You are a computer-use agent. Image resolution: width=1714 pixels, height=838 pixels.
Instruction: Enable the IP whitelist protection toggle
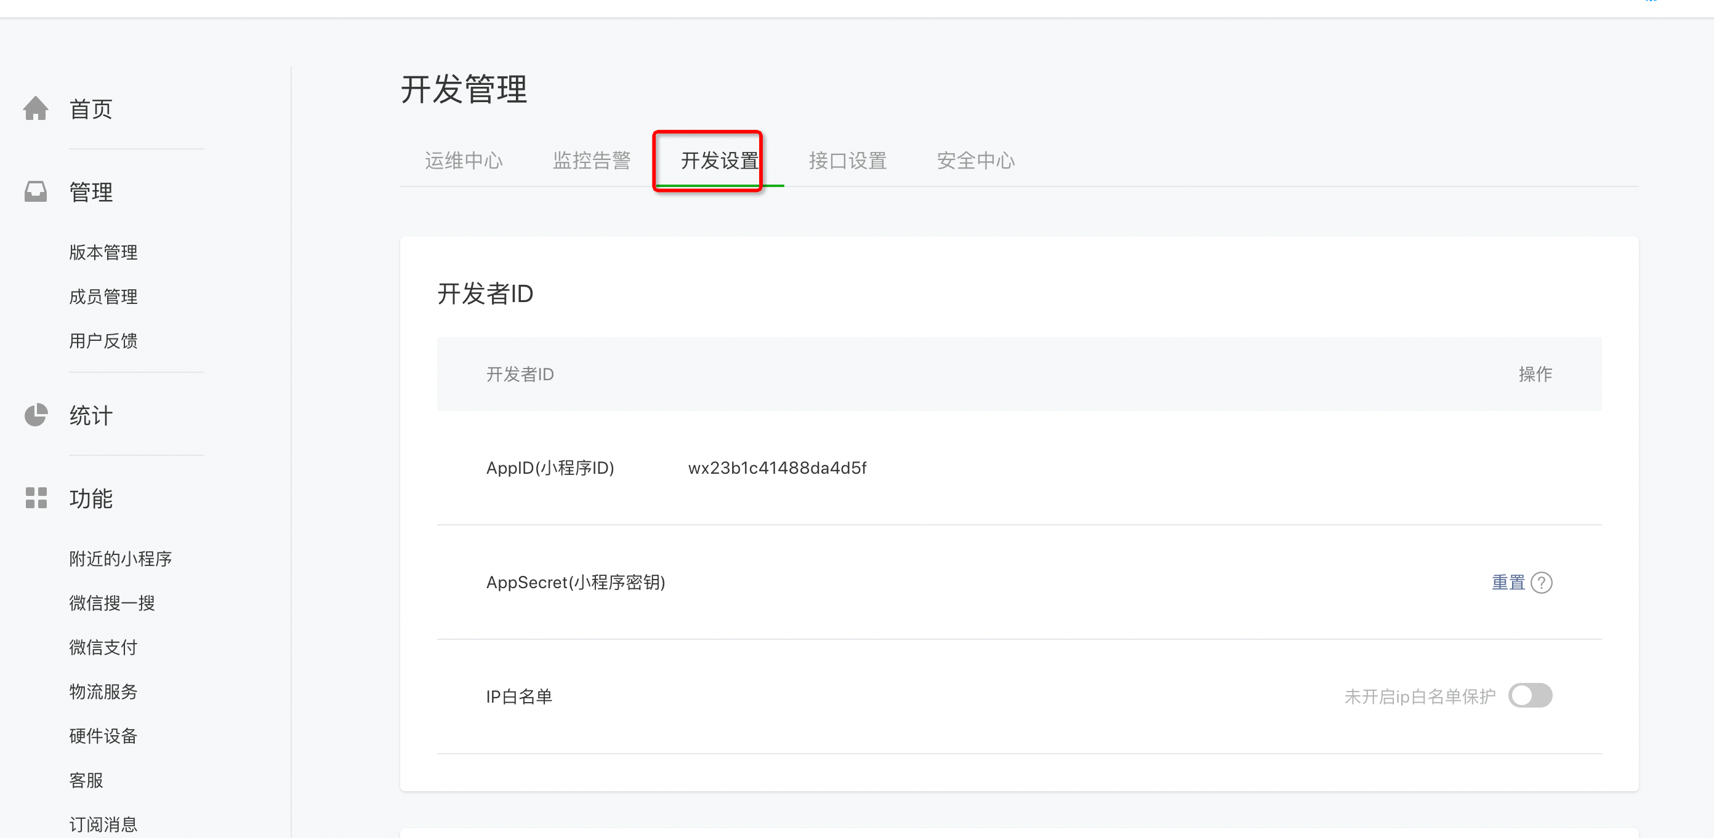(1530, 696)
